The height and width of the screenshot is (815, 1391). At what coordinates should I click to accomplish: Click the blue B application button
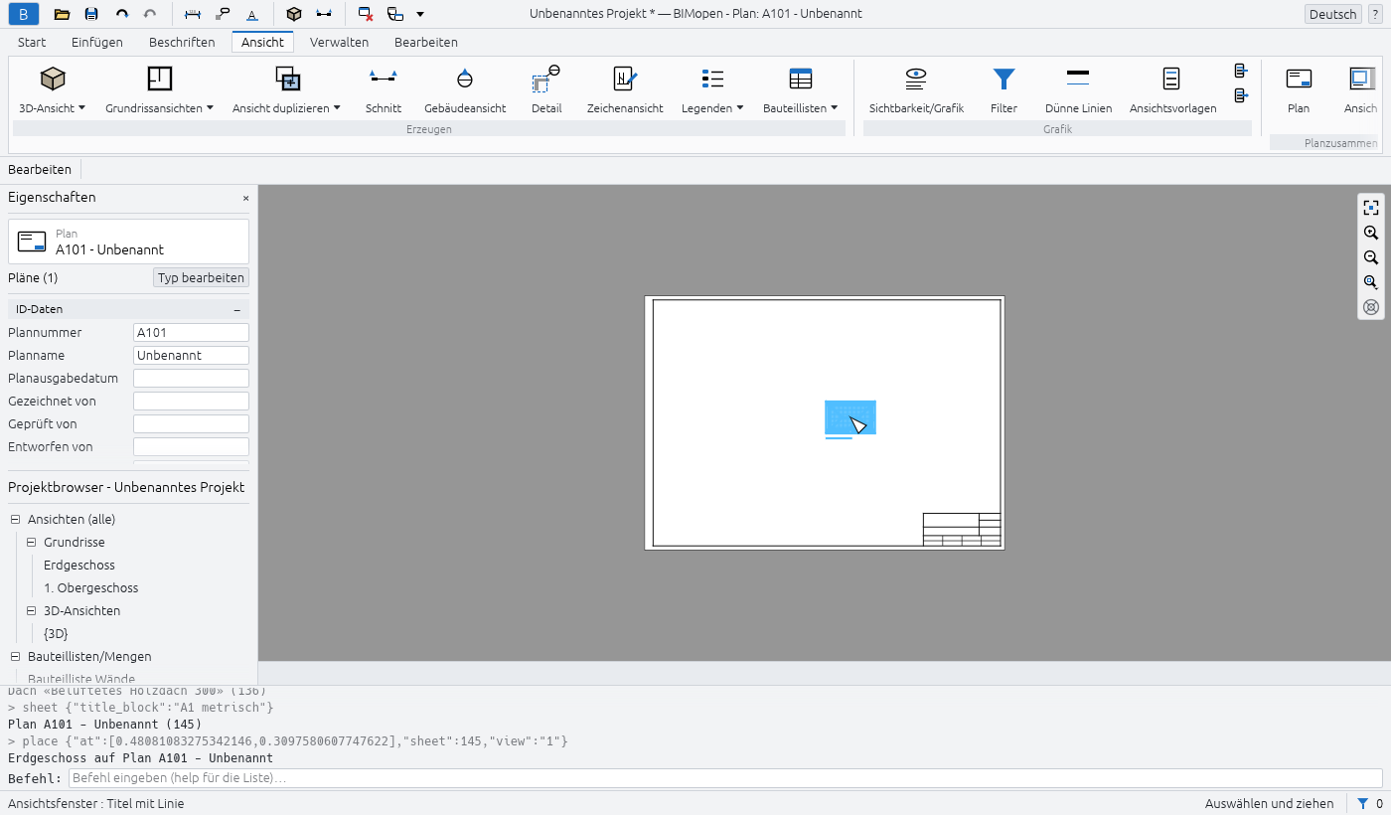click(x=24, y=14)
